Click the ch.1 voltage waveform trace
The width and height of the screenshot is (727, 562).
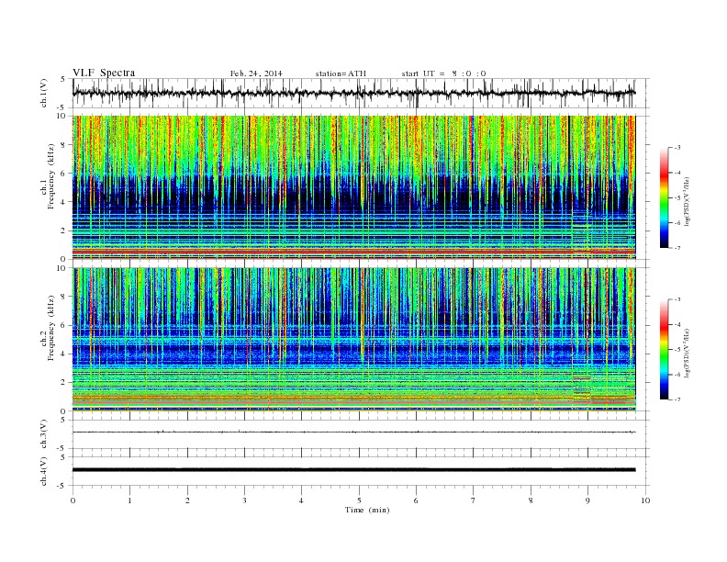point(353,93)
